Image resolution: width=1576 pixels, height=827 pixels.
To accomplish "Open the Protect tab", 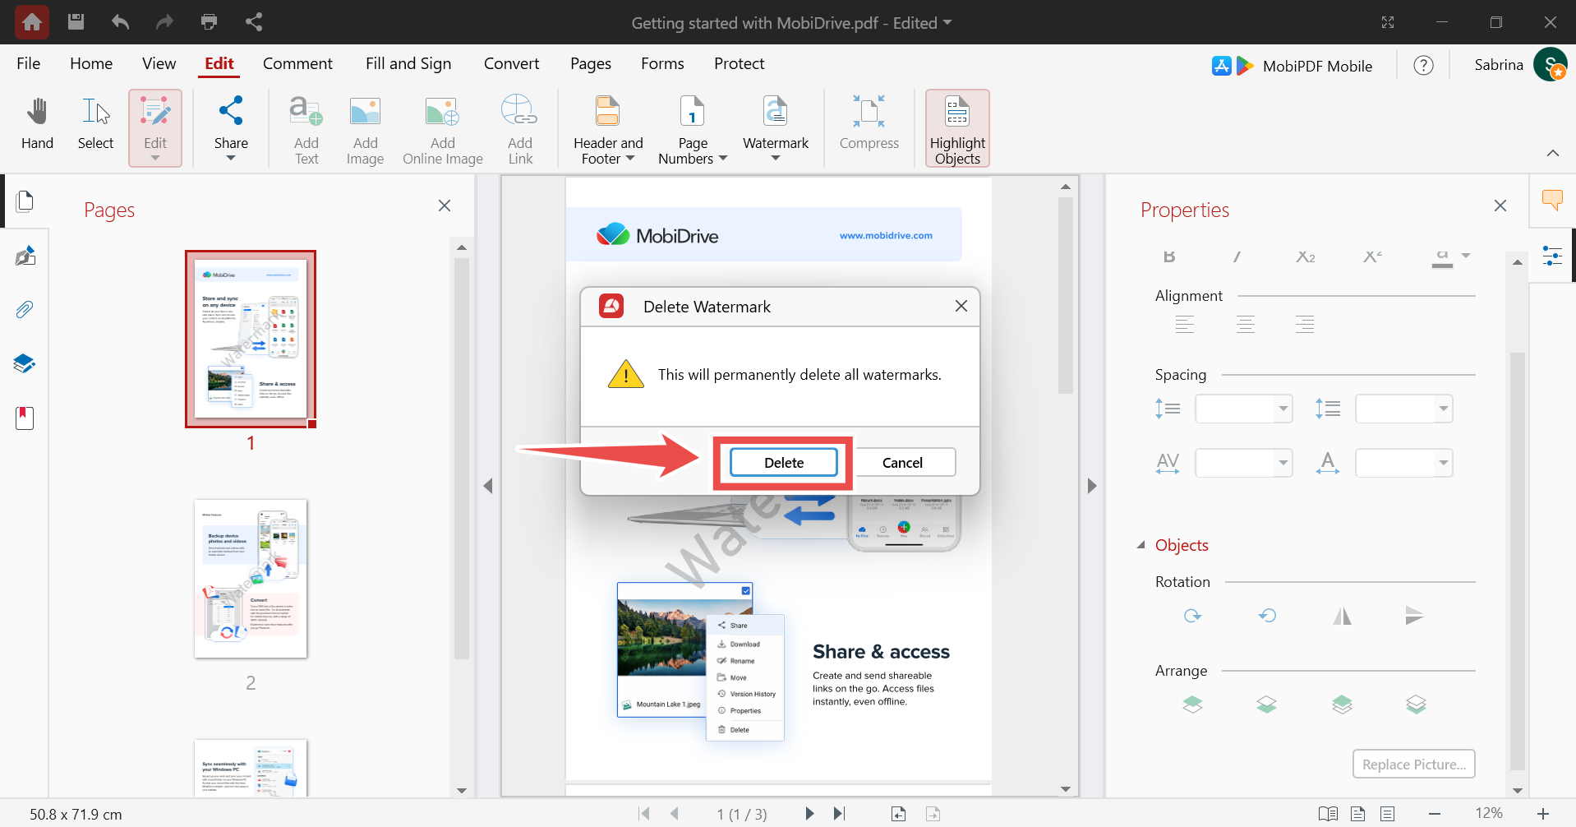I will pos(739,63).
